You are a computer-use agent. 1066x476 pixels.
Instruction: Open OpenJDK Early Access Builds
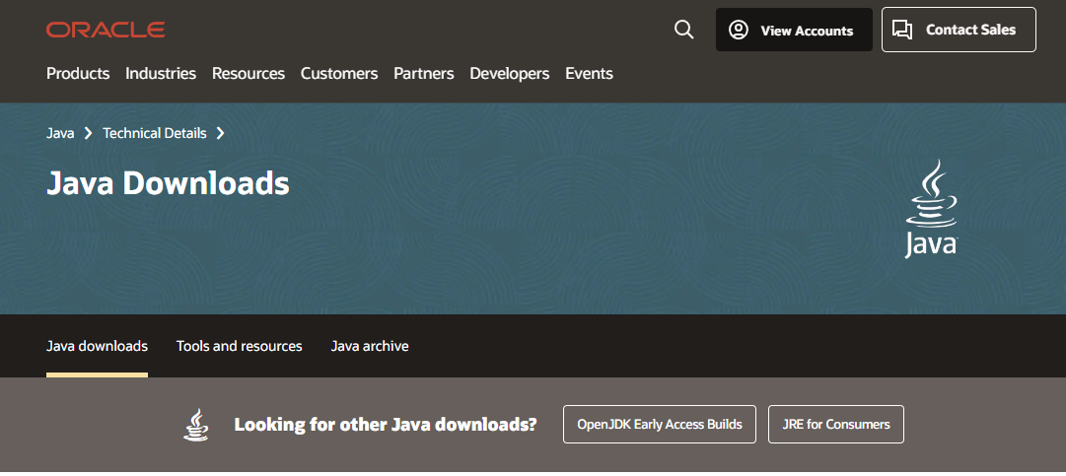(x=660, y=425)
